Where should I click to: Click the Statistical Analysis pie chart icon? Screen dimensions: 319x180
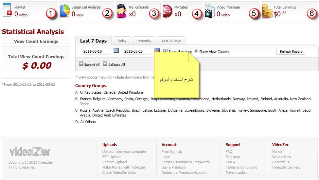65,10
